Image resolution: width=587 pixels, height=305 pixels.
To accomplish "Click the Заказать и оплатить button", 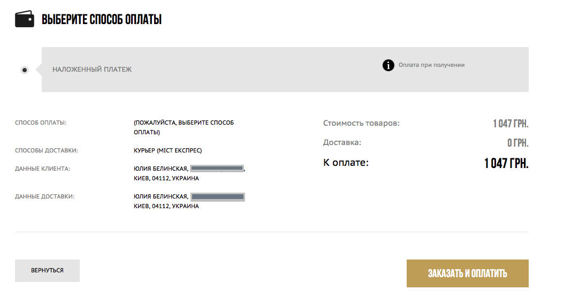I will click(x=467, y=273).
